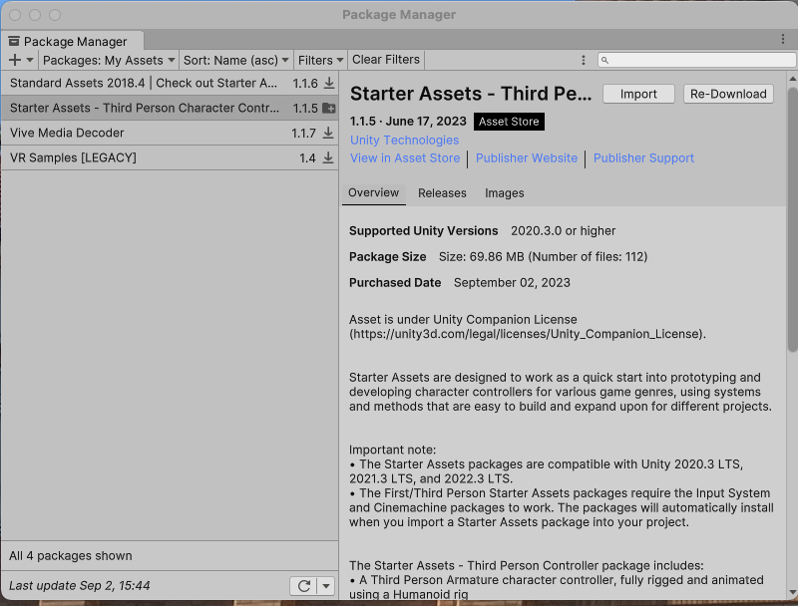Screen dimensions: 798x606
Task: Click import icon on Starter Assets row
Action: (329, 109)
